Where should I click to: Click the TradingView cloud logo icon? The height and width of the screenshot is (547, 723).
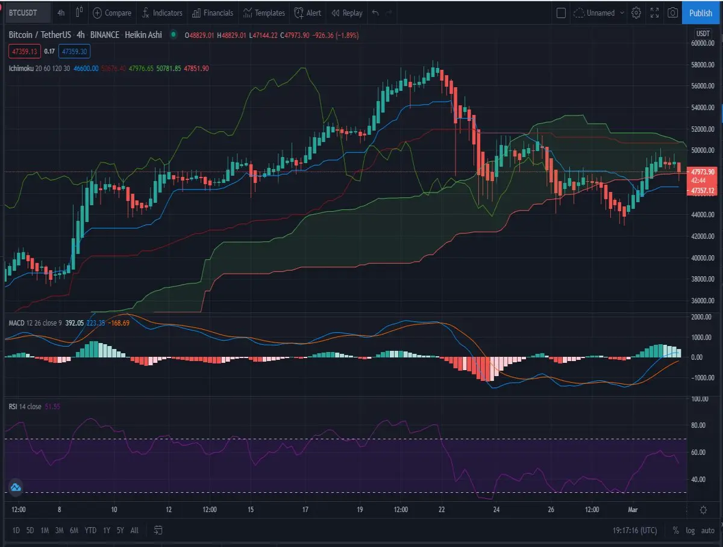pos(16,487)
